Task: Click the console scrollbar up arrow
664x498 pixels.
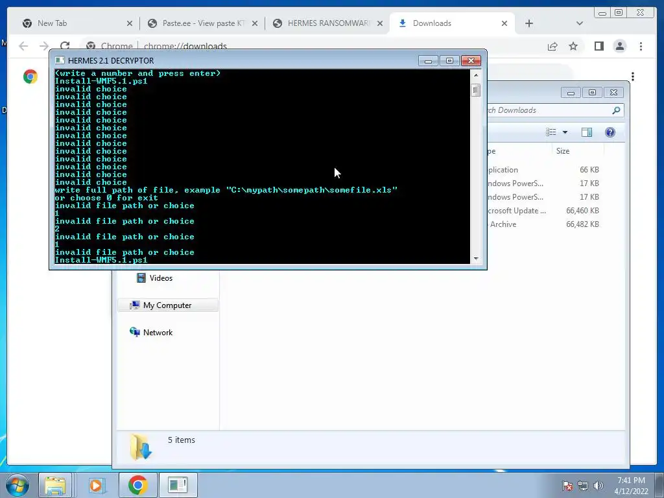Action: click(475, 75)
